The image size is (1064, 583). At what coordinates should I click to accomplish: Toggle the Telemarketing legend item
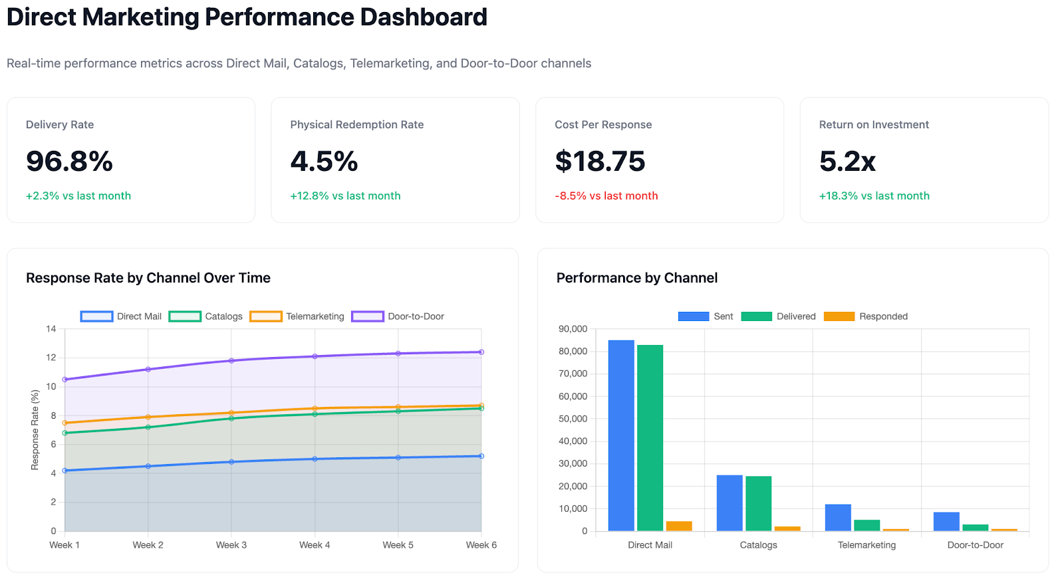pos(297,316)
